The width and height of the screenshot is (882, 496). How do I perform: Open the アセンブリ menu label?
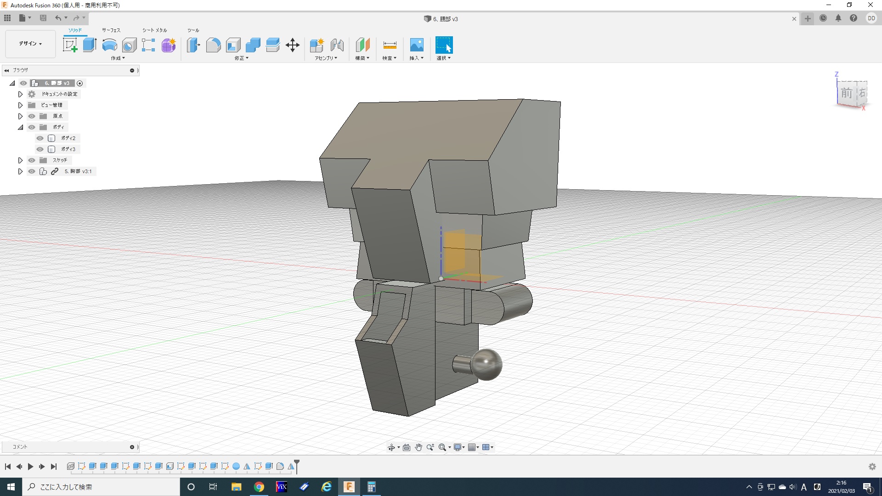click(x=326, y=58)
